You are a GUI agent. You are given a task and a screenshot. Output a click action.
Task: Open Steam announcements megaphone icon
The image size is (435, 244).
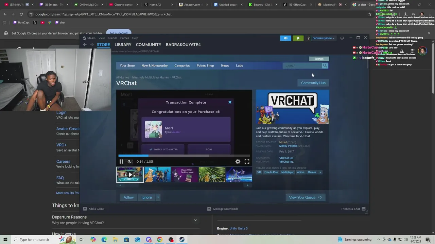click(285, 38)
